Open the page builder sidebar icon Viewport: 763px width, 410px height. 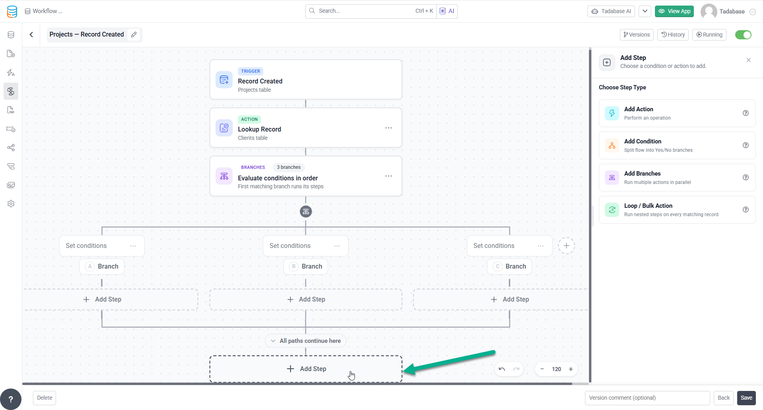click(x=11, y=54)
